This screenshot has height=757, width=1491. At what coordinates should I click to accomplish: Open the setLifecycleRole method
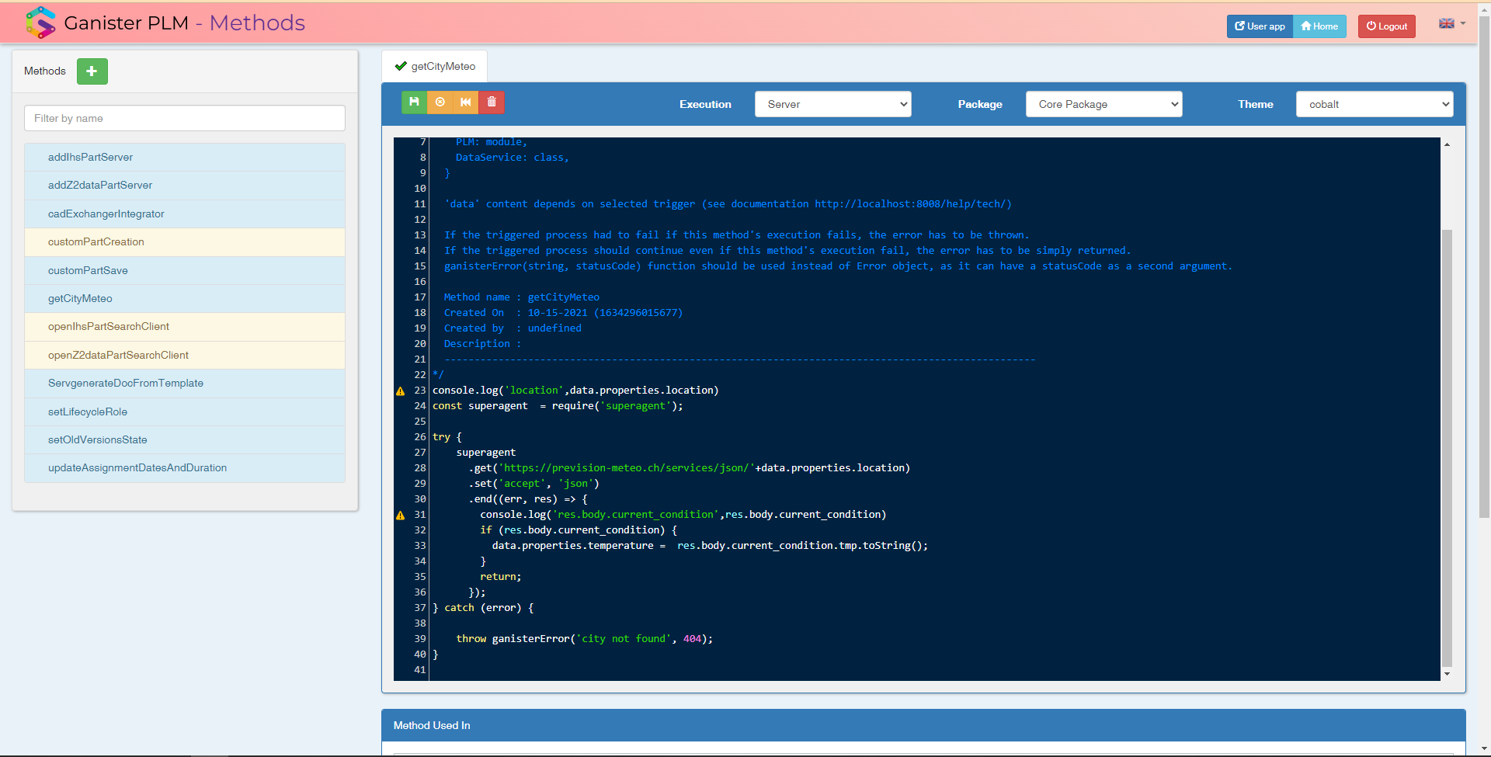pos(185,411)
